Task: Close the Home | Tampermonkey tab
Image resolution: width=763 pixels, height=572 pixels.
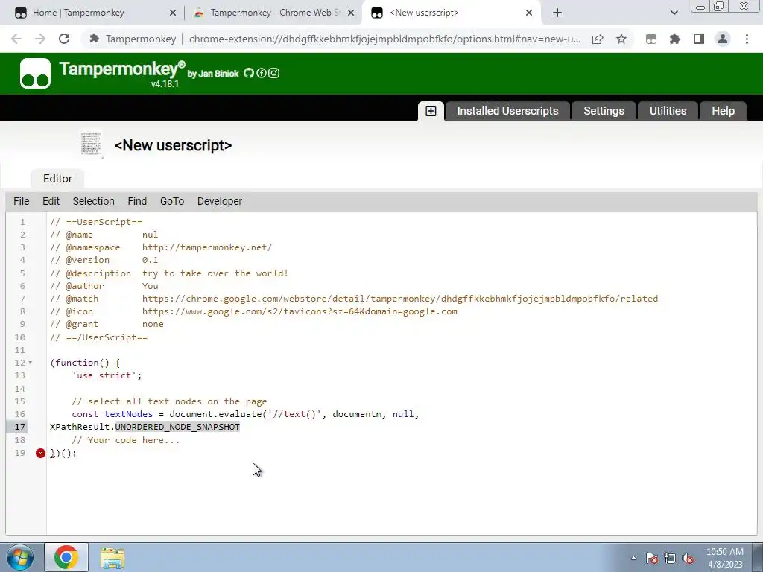Action: (173, 13)
